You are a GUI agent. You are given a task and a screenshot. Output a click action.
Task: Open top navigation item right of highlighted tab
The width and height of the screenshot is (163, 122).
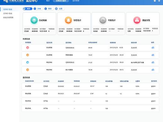76,1
